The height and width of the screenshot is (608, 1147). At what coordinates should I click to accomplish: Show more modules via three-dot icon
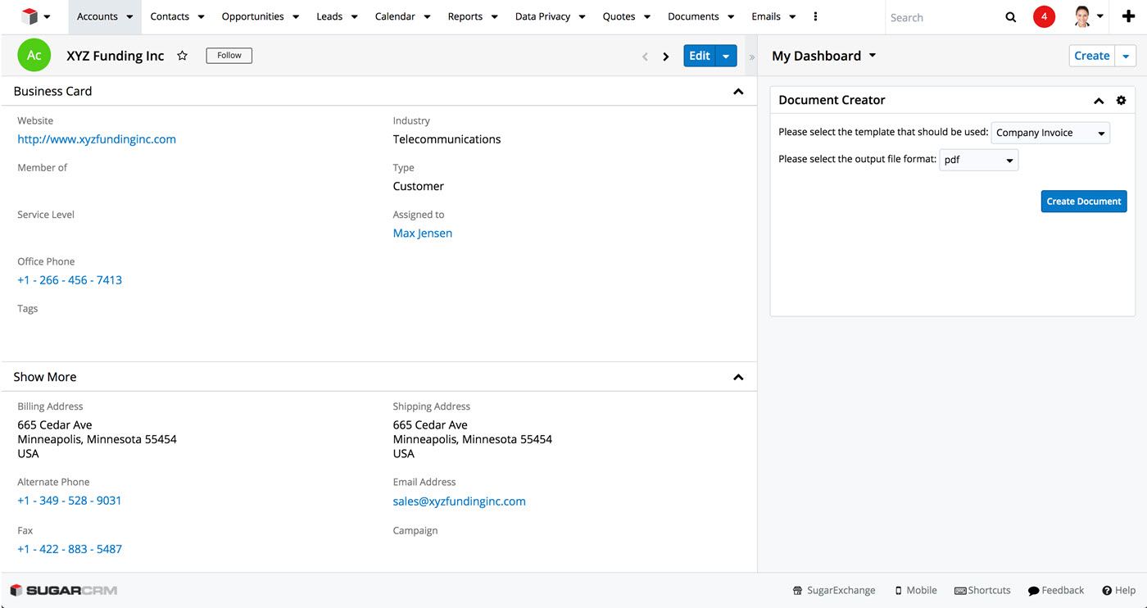(815, 17)
